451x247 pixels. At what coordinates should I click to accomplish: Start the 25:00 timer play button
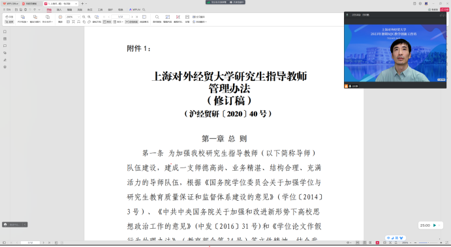[x=435, y=225]
